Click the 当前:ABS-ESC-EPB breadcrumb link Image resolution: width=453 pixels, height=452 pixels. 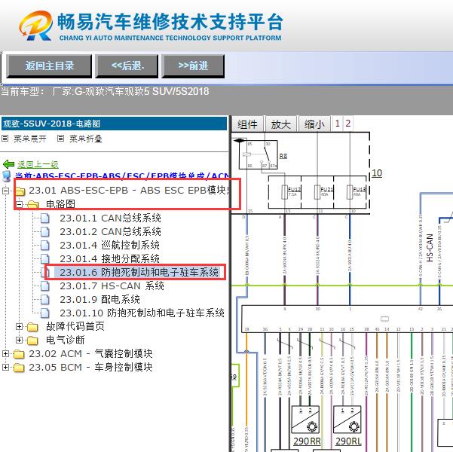(122, 176)
